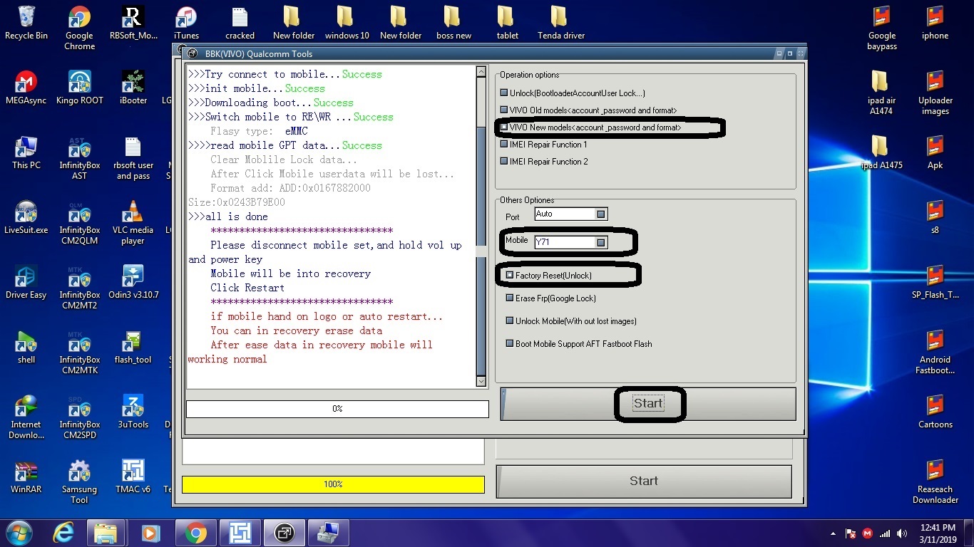Open the tablet folder icon
This screenshot has width=974, height=547.
pos(507,23)
